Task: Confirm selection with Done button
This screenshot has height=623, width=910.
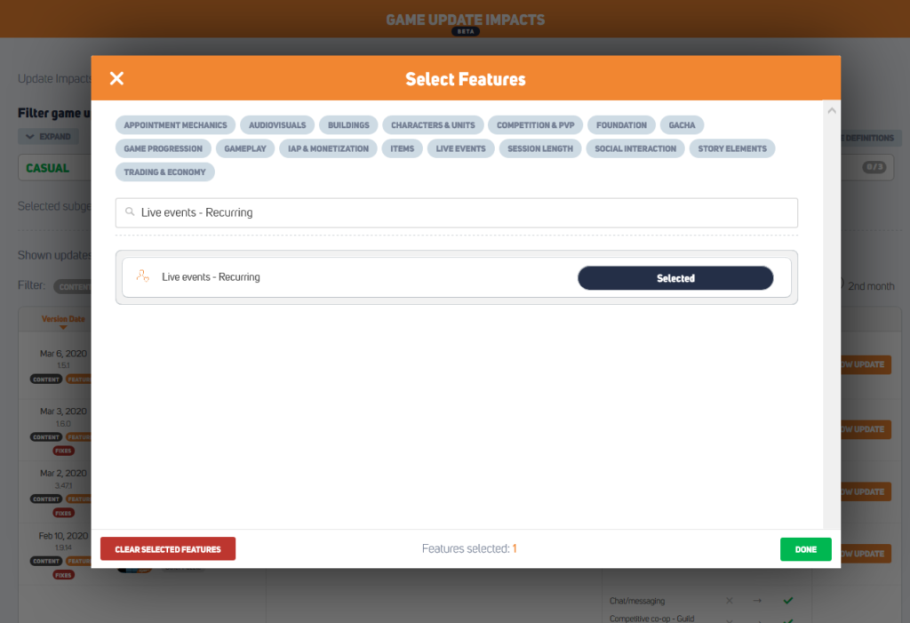Action: point(805,549)
